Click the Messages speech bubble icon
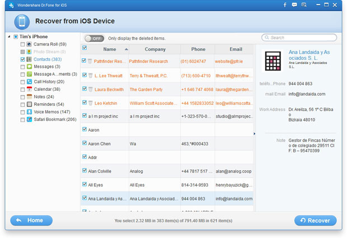This screenshot has height=238, width=347. 29,67
